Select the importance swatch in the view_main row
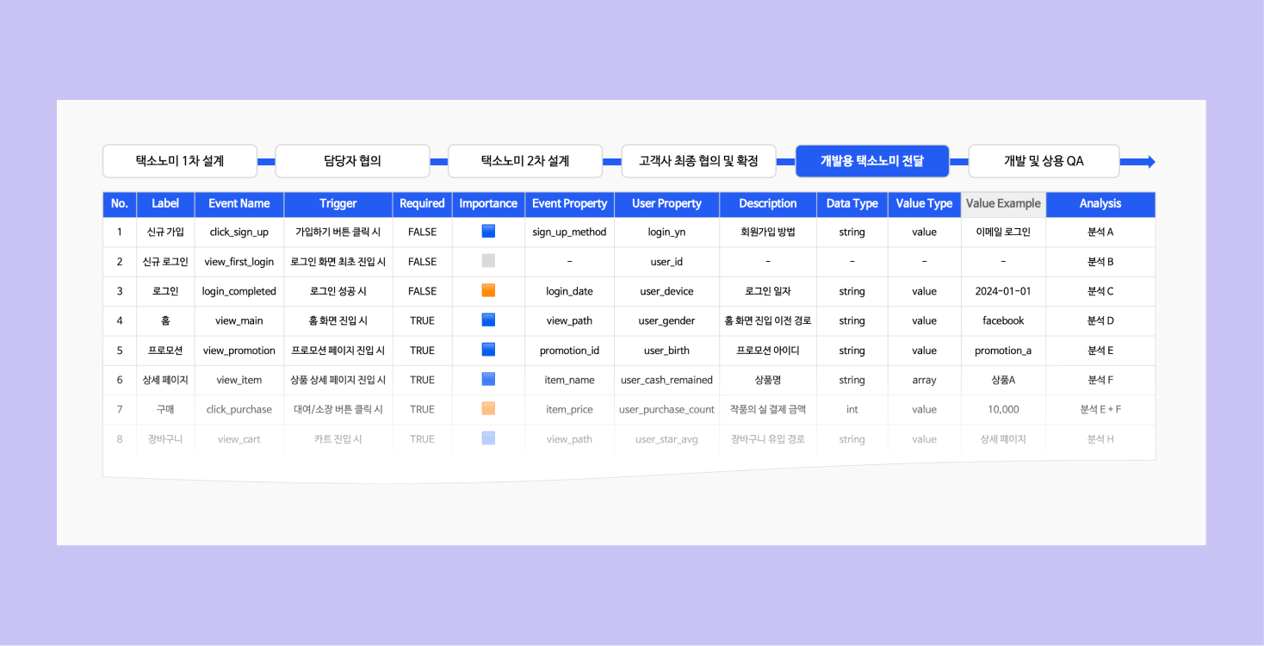This screenshot has width=1264, height=646. tap(488, 320)
